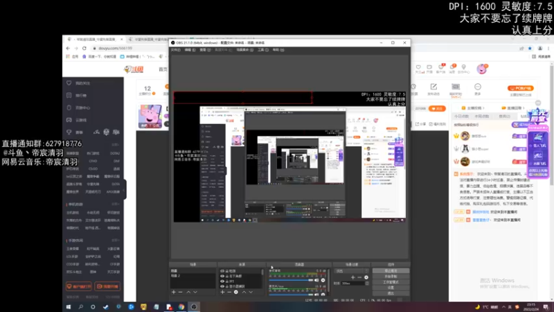
Task: Remove selected scene with minus icon
Action: coord(180,292)
